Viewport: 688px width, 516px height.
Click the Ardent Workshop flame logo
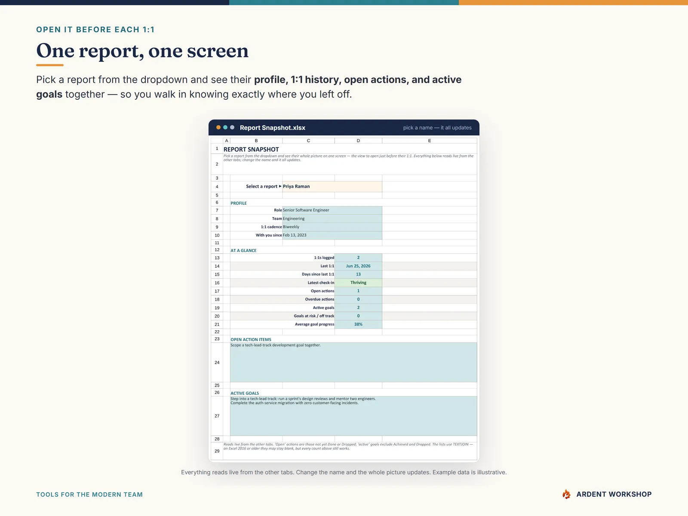click(x=566, y=494)
